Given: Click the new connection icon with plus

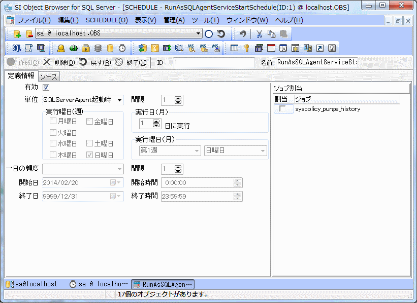Looking at the screenshot, I should [x=17, y=34].
